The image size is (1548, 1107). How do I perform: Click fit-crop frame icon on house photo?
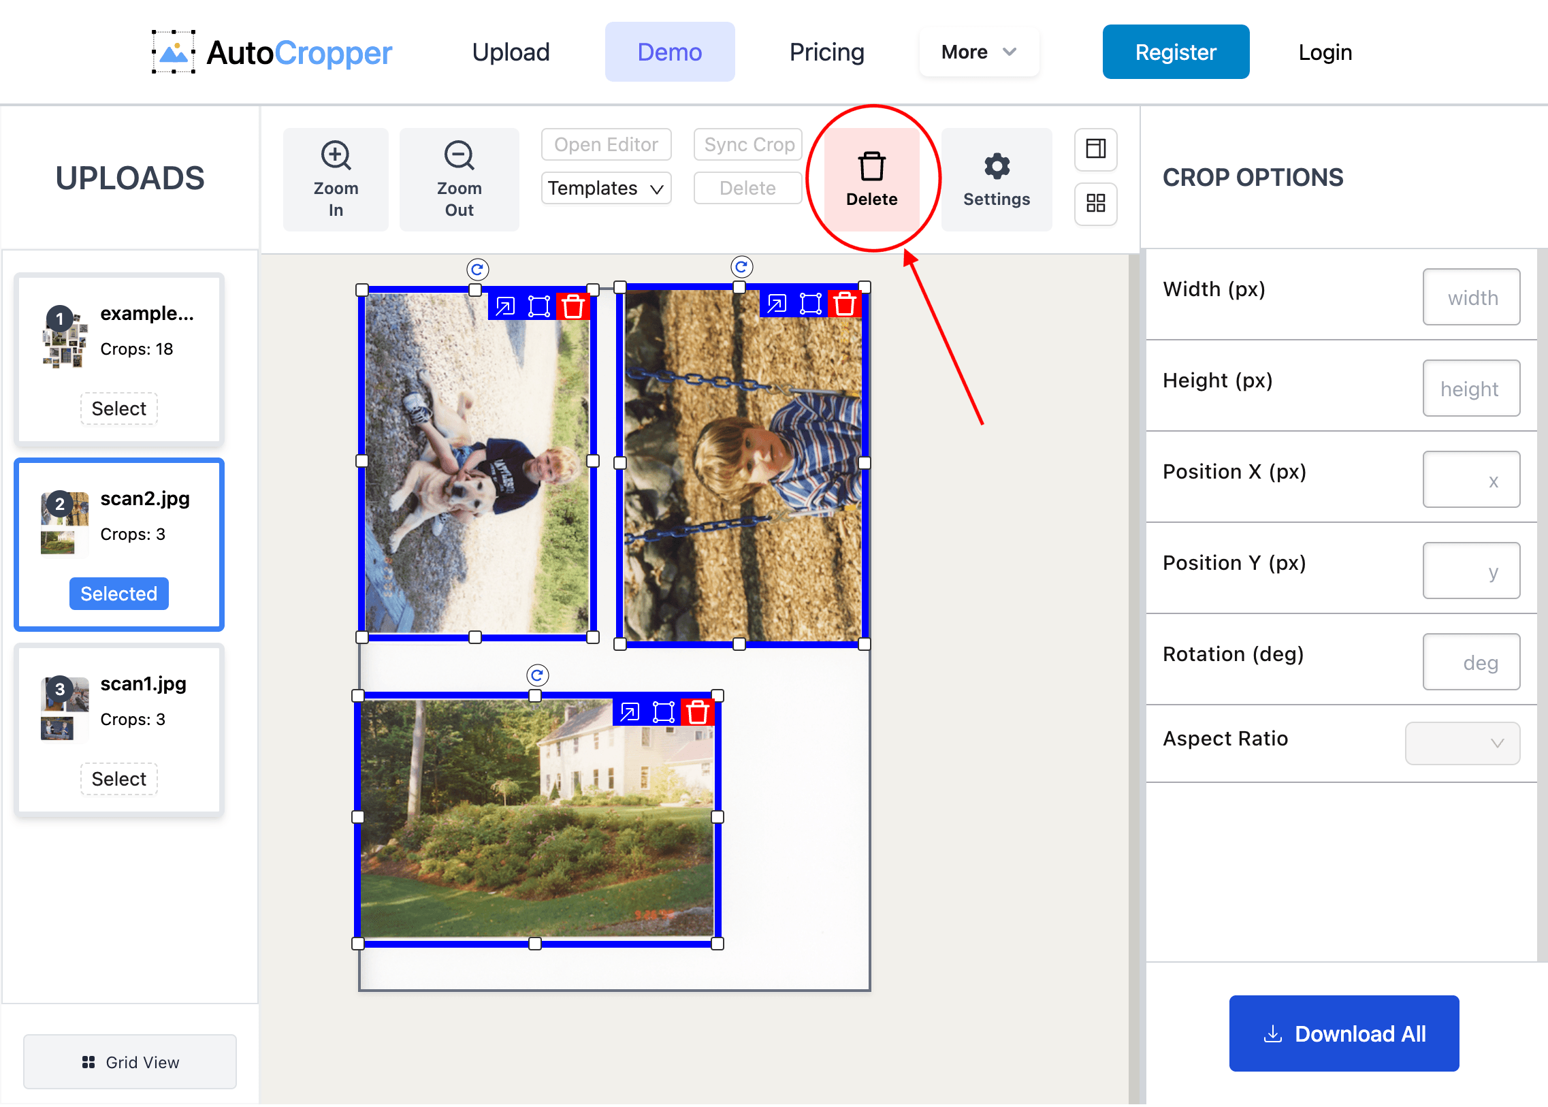coord(663,713)
